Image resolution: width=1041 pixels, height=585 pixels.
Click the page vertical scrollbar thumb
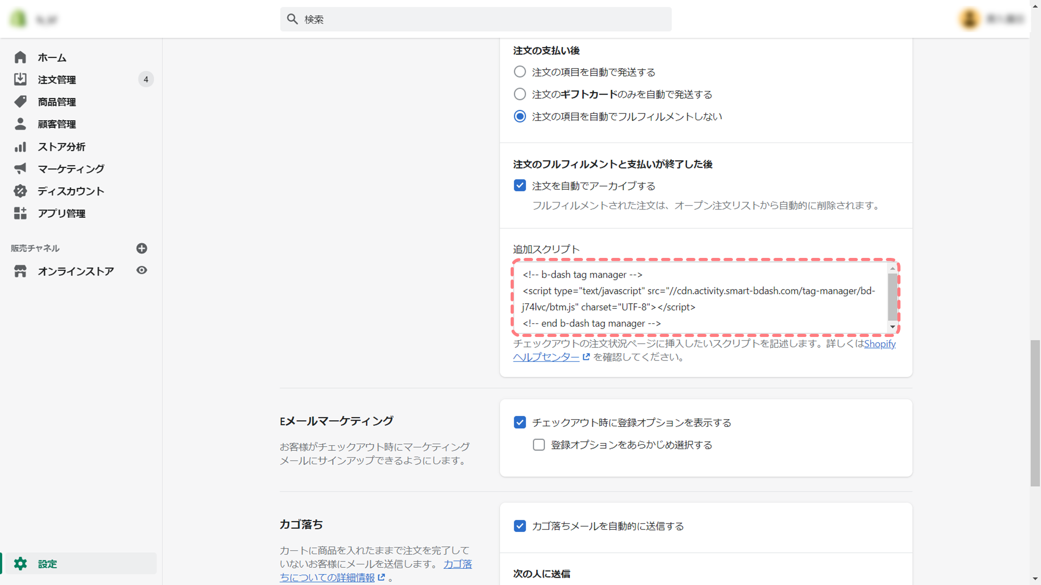pos(1035,413)
